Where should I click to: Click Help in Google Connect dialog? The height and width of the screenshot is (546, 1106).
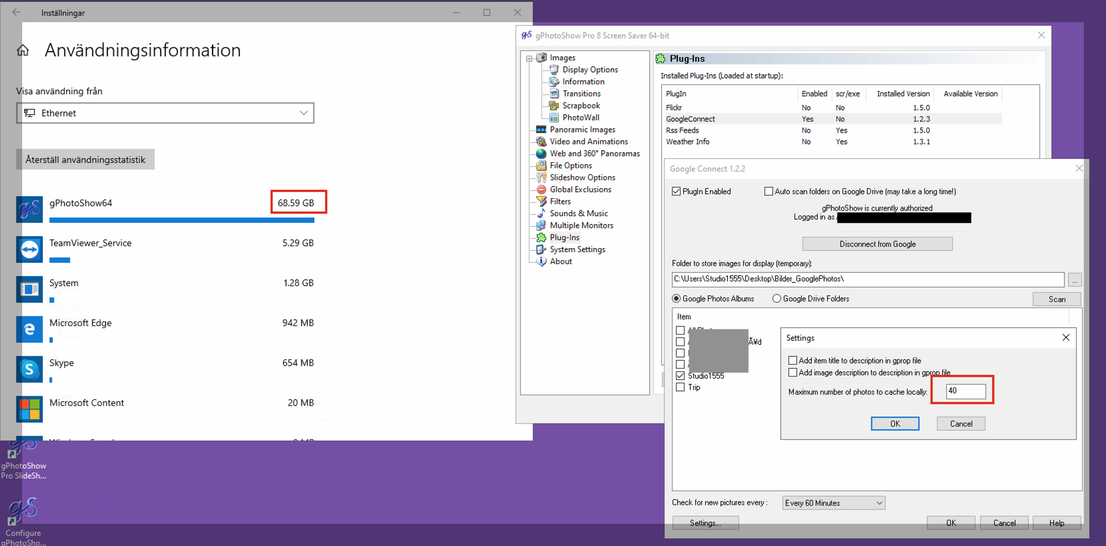click(x=1057, y=523)
